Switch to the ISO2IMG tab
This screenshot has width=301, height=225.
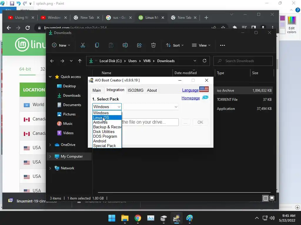point(136,90)
